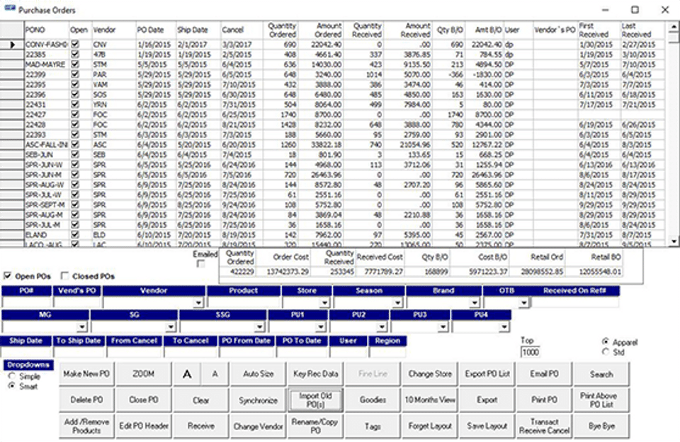Click the Goodies button

pos(373,400)
